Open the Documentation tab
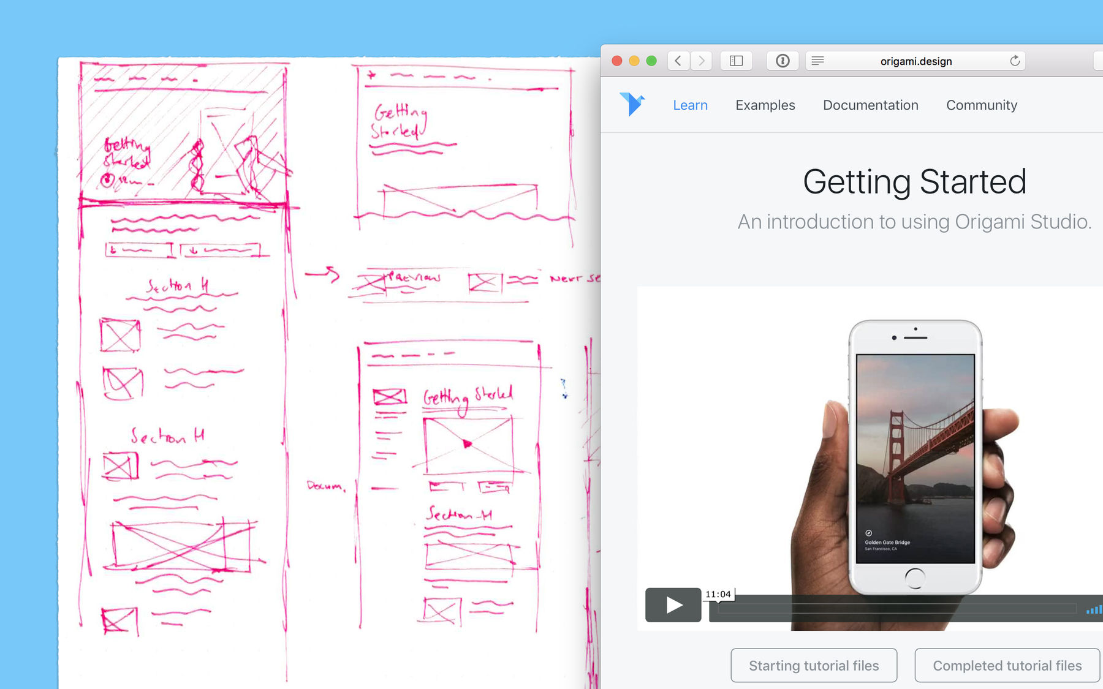The width and height of the screenshot is (1103, 689). point(871,105)
